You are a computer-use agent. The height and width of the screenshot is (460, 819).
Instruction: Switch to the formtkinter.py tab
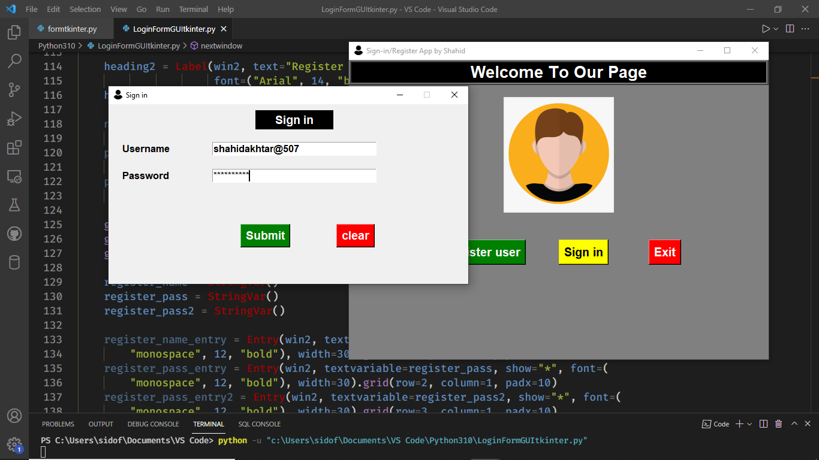(70, 28)
